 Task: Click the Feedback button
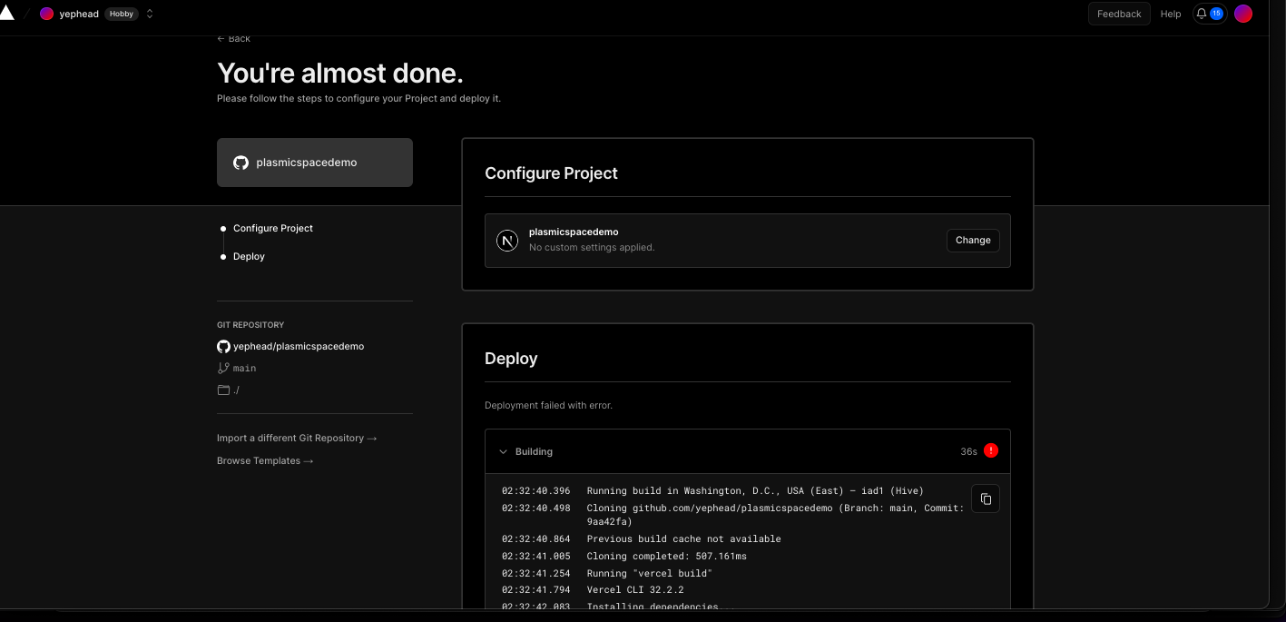[x=1118, y=14]
